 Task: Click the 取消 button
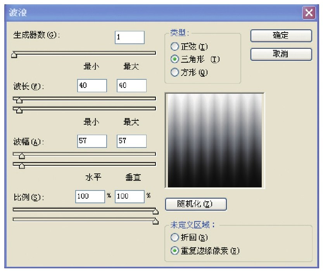pos(281,54)
